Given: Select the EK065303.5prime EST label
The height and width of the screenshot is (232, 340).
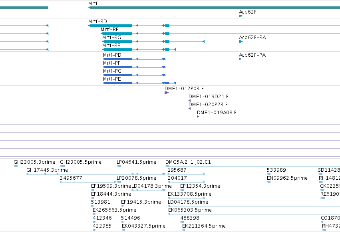Looking at the screenshot, I should click(190, 210).
